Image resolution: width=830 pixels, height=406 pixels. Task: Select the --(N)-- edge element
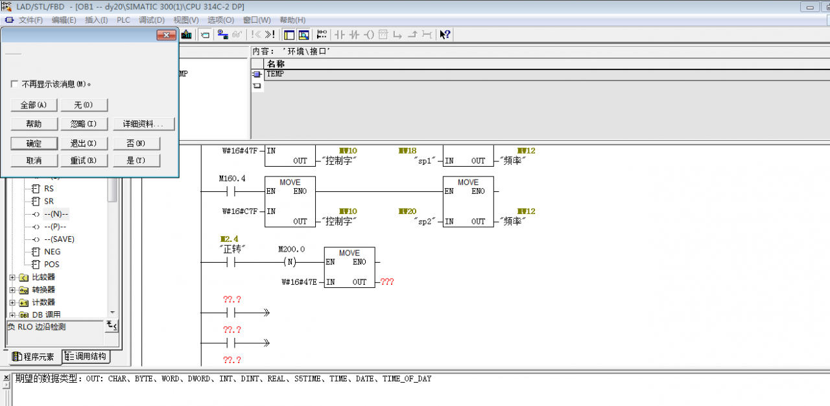[56, 214]
